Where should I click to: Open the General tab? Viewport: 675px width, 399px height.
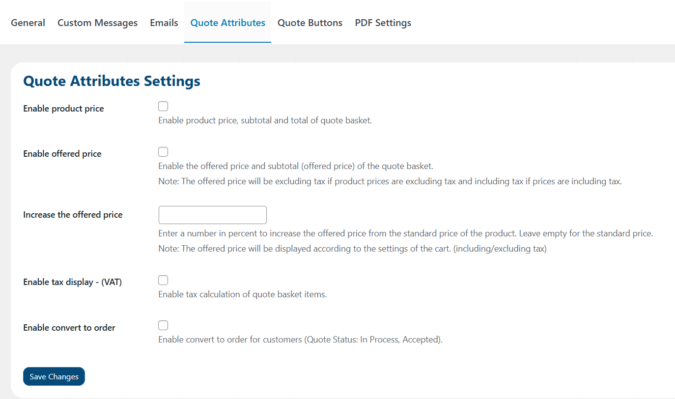click(x=28, y=23)
